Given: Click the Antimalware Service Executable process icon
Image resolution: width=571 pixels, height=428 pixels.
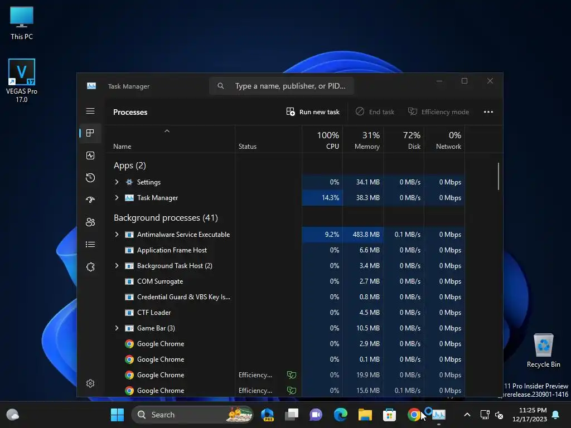Looking at the screenshot, I should pyautogui.click(x=129, y=235).
